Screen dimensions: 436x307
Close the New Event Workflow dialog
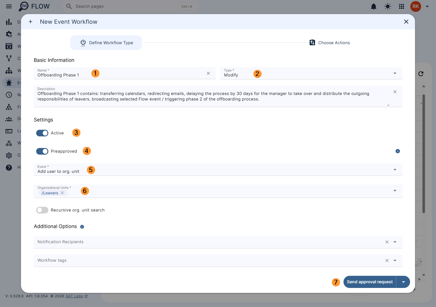coord(406,22)
